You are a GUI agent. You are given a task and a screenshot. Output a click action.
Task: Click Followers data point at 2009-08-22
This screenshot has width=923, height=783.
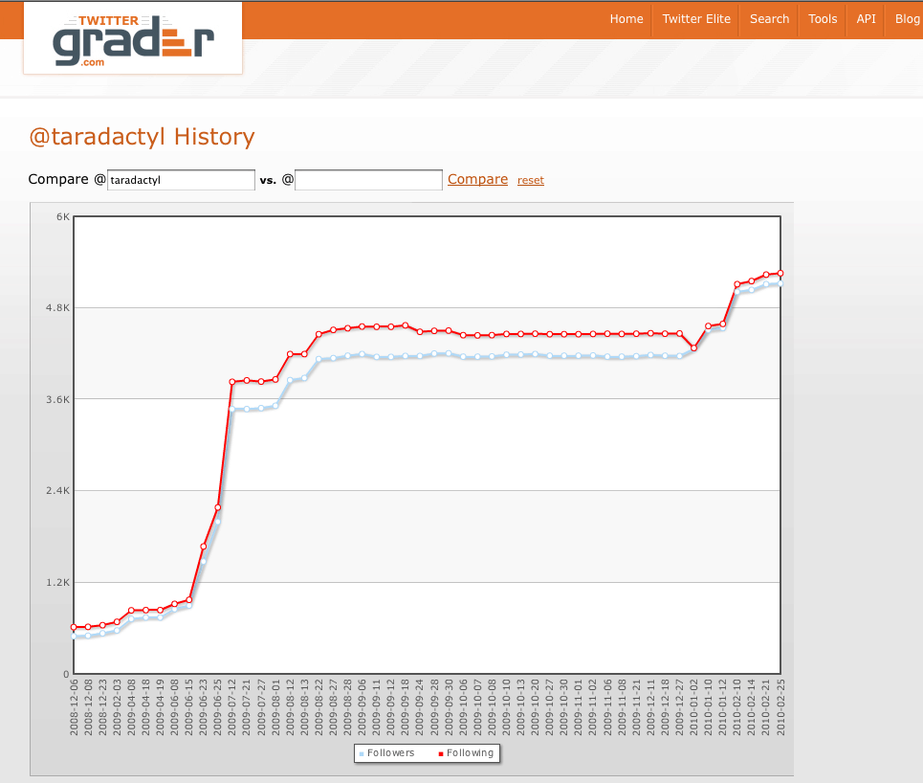click(x=319, y=359)
